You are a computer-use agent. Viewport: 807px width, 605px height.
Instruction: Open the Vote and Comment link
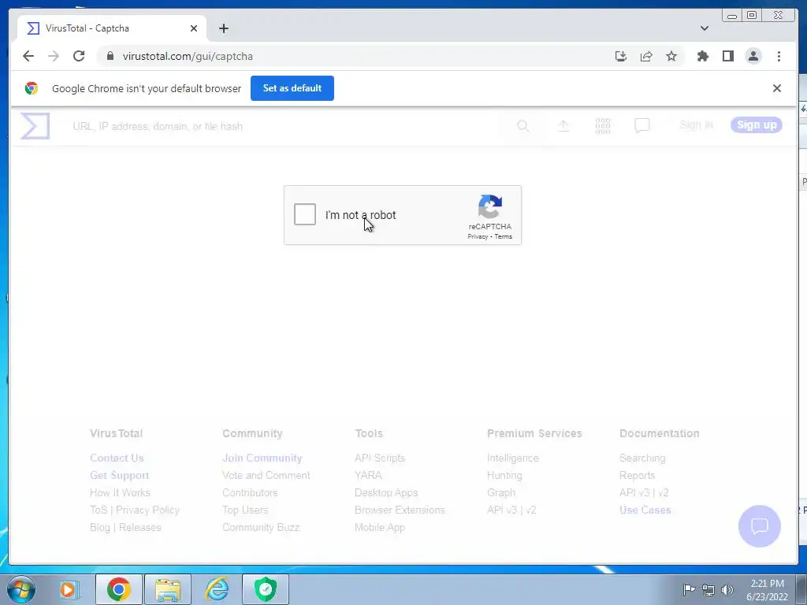(266, 475)
